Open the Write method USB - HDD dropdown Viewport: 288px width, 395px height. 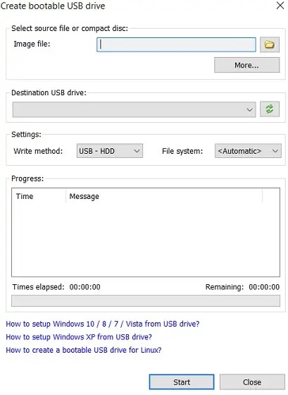point(110,151)
